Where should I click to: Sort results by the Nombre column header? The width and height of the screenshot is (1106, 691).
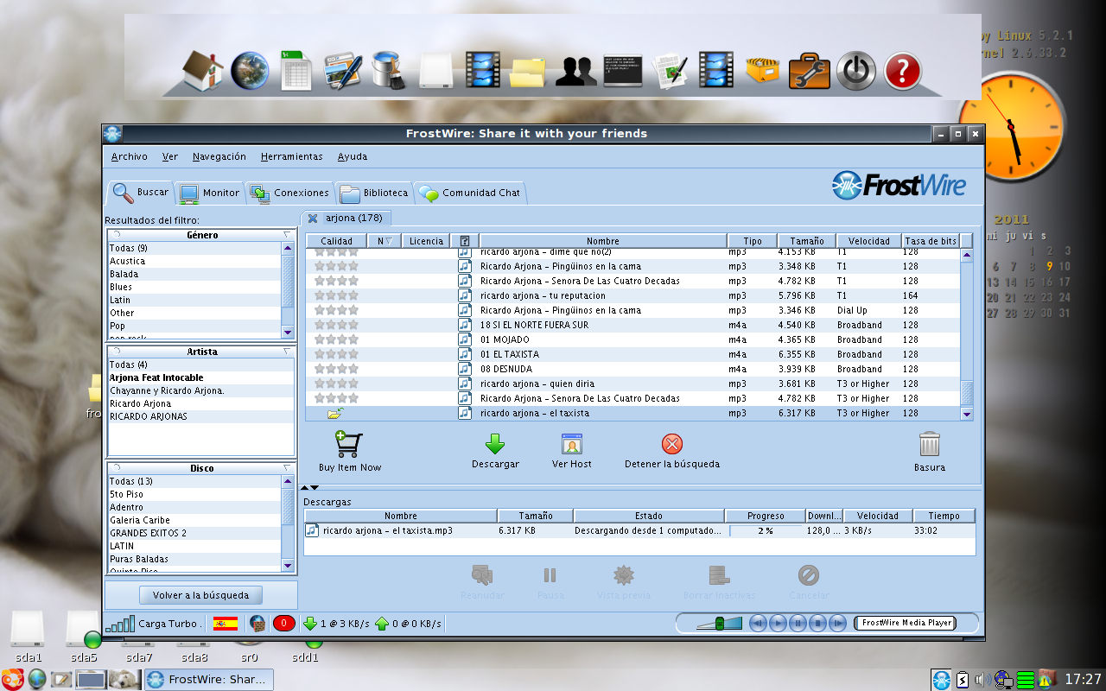click(603, 241)
